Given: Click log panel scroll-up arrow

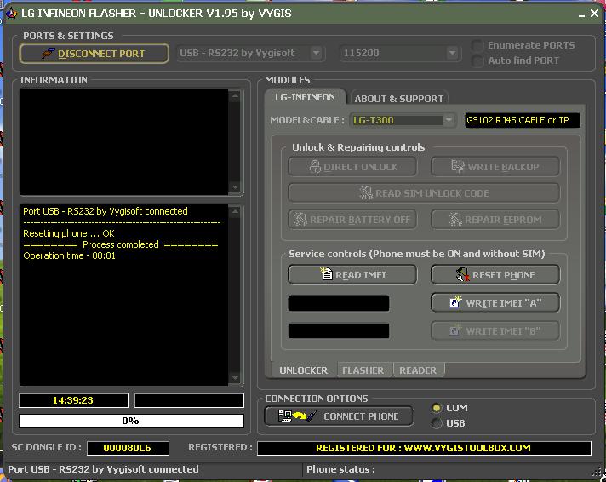Looking at the screenshot, I should tap(235, 211).
